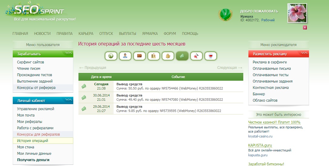
Task: Click the 'Дата и время' column header
Action: tap(101, 77)
